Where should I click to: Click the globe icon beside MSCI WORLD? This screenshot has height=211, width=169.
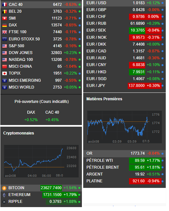(5, 88)
